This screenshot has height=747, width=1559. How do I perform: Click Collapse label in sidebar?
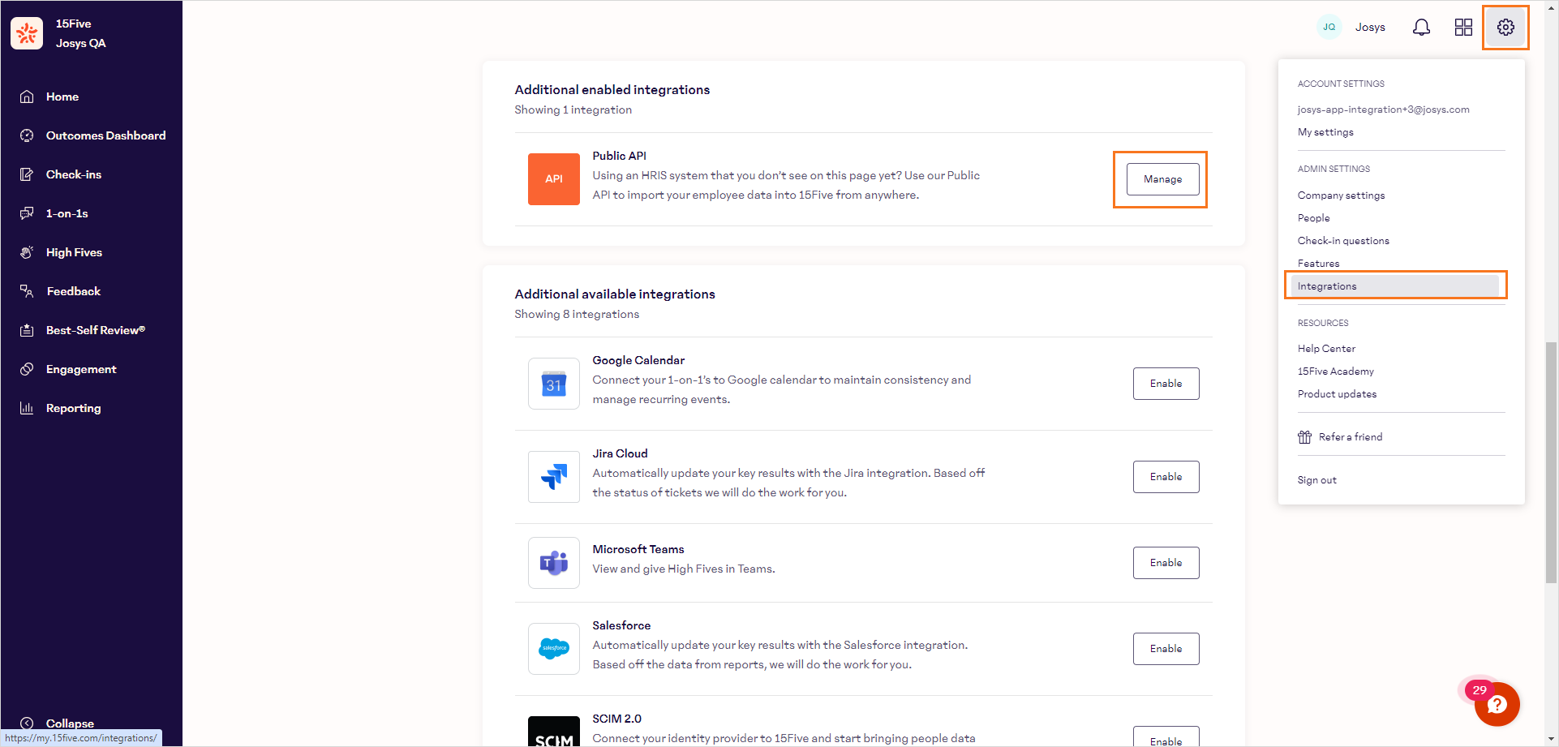tap(70, 723)
